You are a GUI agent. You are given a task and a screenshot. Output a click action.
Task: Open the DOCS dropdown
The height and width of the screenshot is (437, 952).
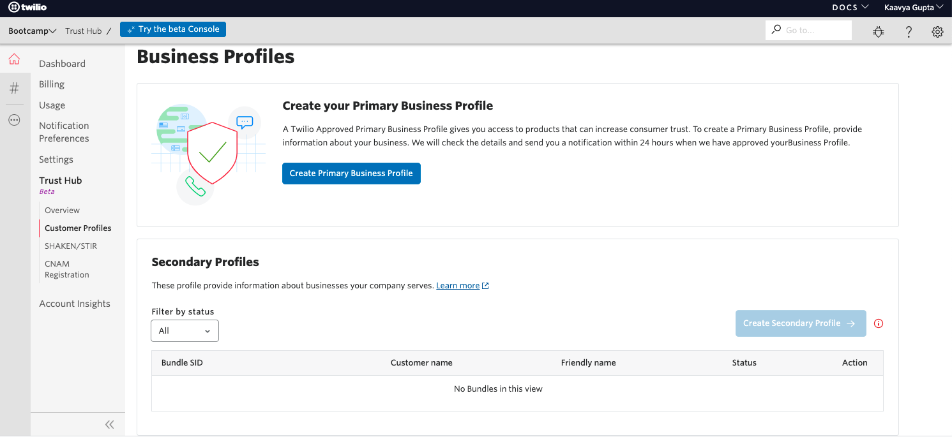pyautogui.click(x=850, y=8)
